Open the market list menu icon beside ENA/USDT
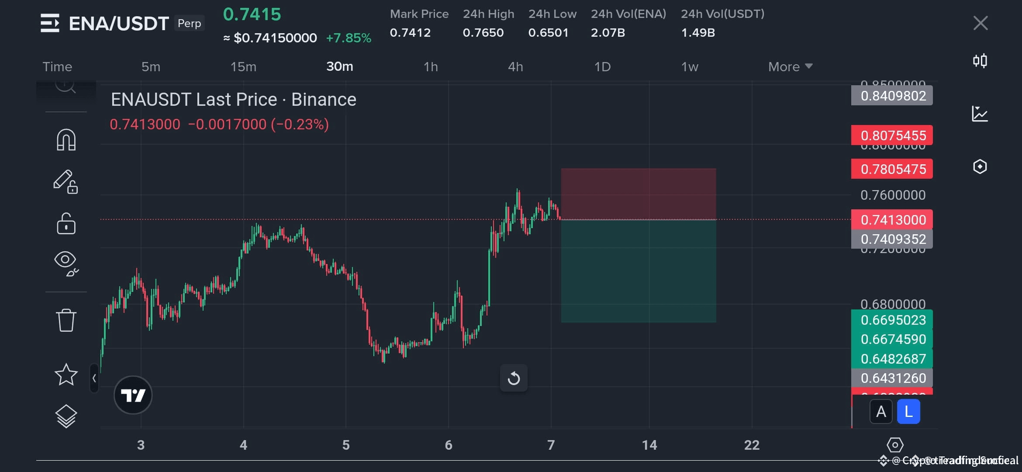 [x=50, y=23]
